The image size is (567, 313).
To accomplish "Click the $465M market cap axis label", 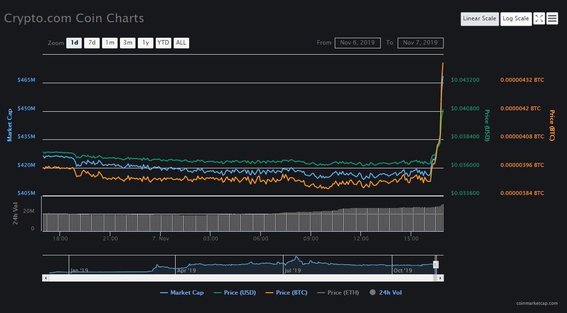I will point(27,80).
